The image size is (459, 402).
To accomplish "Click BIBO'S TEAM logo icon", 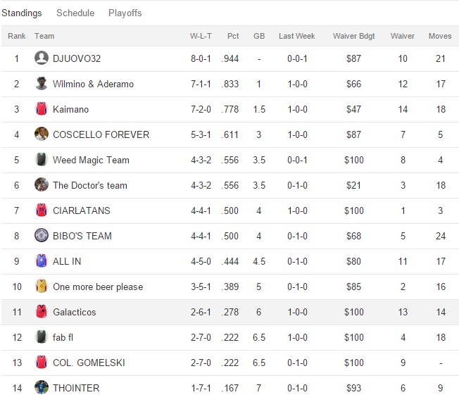I will click(x=42, y=236).
